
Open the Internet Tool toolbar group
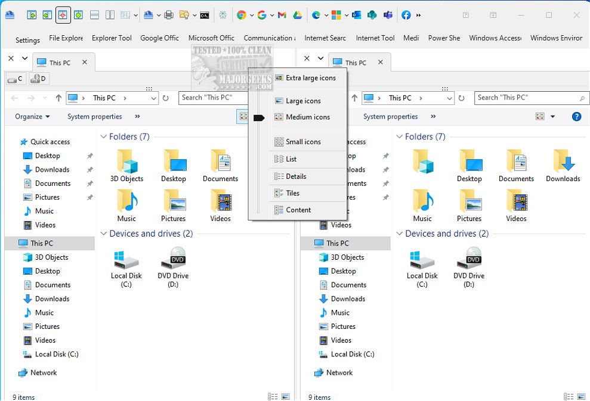click(x=375, y=38)
